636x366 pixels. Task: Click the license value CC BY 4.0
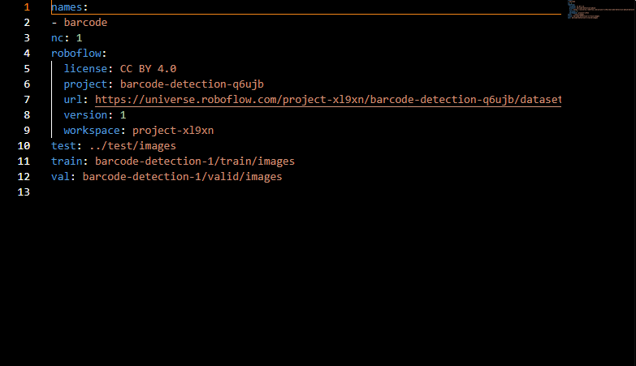click(148, 69)
